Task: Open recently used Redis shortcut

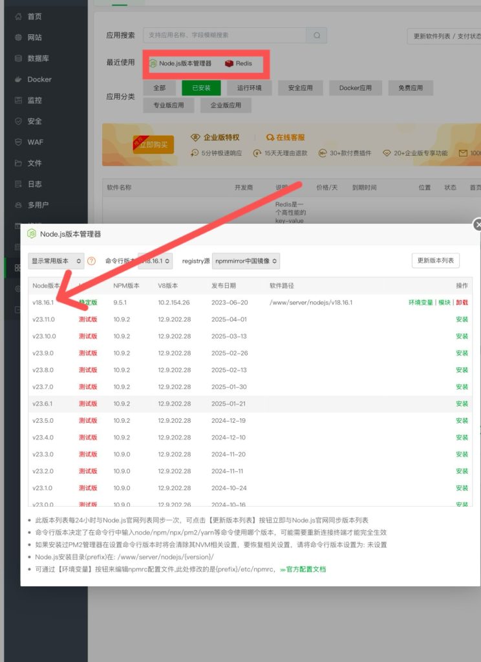Action: tap(239, 63)
